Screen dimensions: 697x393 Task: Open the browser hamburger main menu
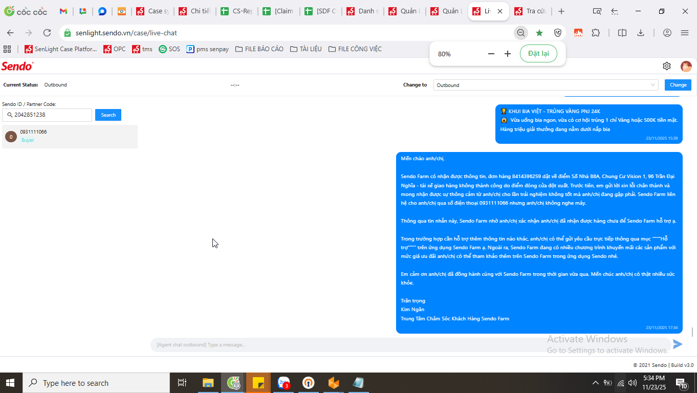tap(685, 33)
